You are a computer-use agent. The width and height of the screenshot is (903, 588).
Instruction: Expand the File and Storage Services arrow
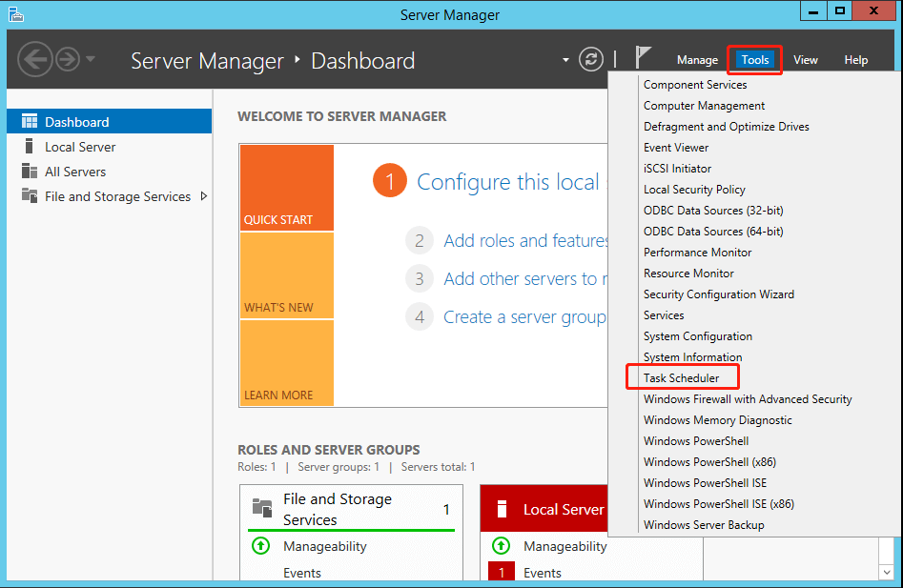coord(203,196)
